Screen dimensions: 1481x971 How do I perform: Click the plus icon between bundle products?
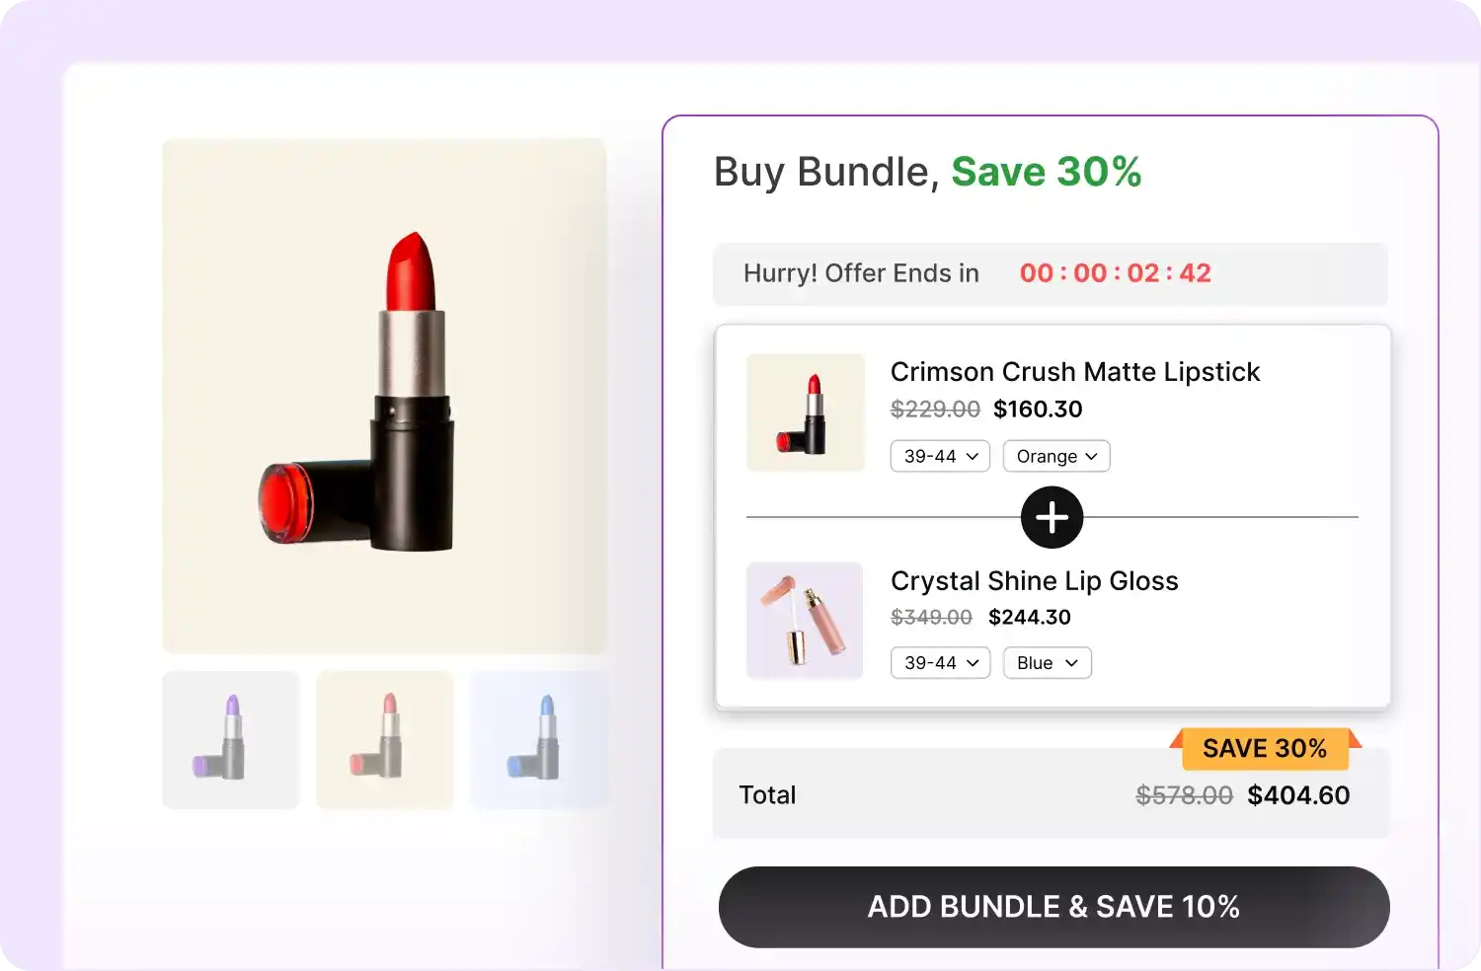tap(1052, 517)
